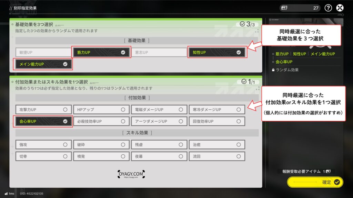Click the 3/3 selection counter checkmark
The image size is (353, 198).
[x=242, y=24]
